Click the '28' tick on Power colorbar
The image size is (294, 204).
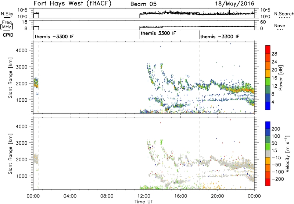pyautogui.click(x=274, y=54)
